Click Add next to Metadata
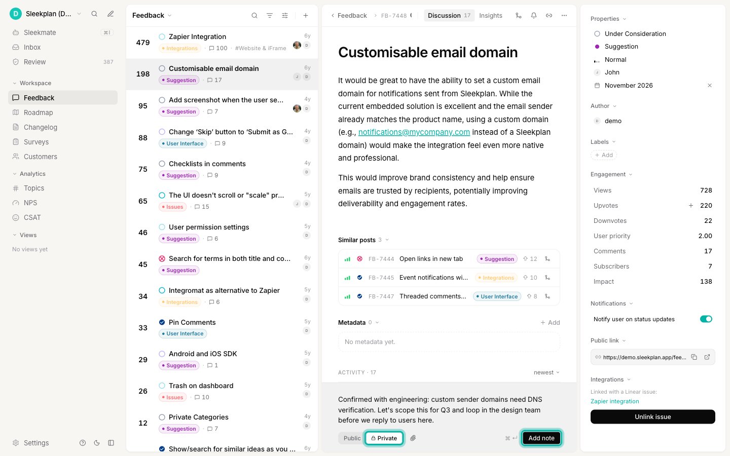This screenshot has width=730, height=456. pyautogui.click(x=550, y=323)
